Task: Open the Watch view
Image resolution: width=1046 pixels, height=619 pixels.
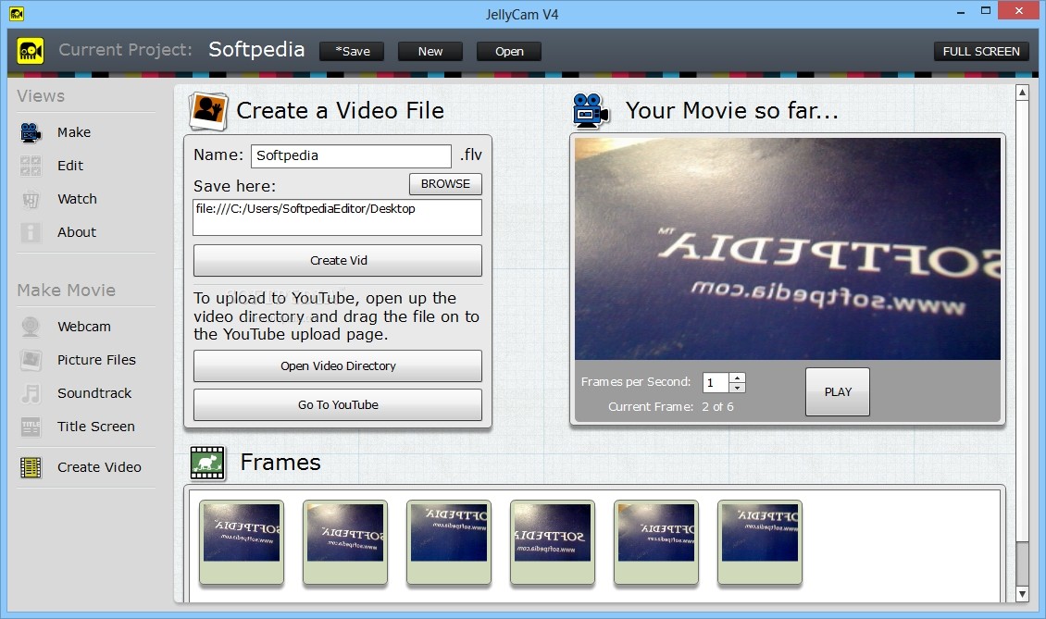Action: coord(77,199)
